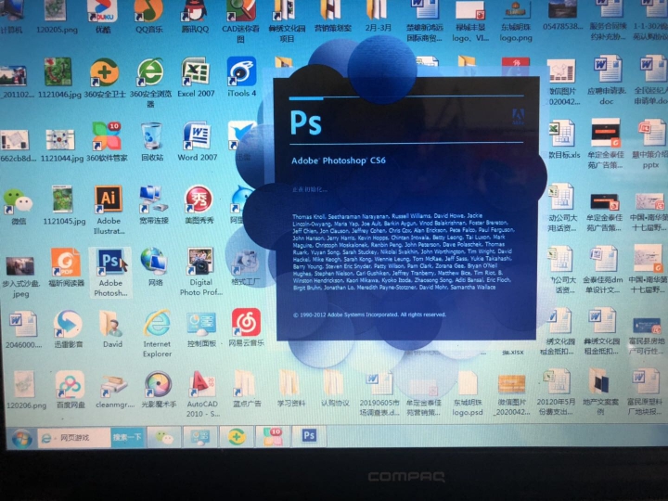668x501 pixels.
Task: Click the taskbar 网页游戏 search field
Action: point(75,438)
